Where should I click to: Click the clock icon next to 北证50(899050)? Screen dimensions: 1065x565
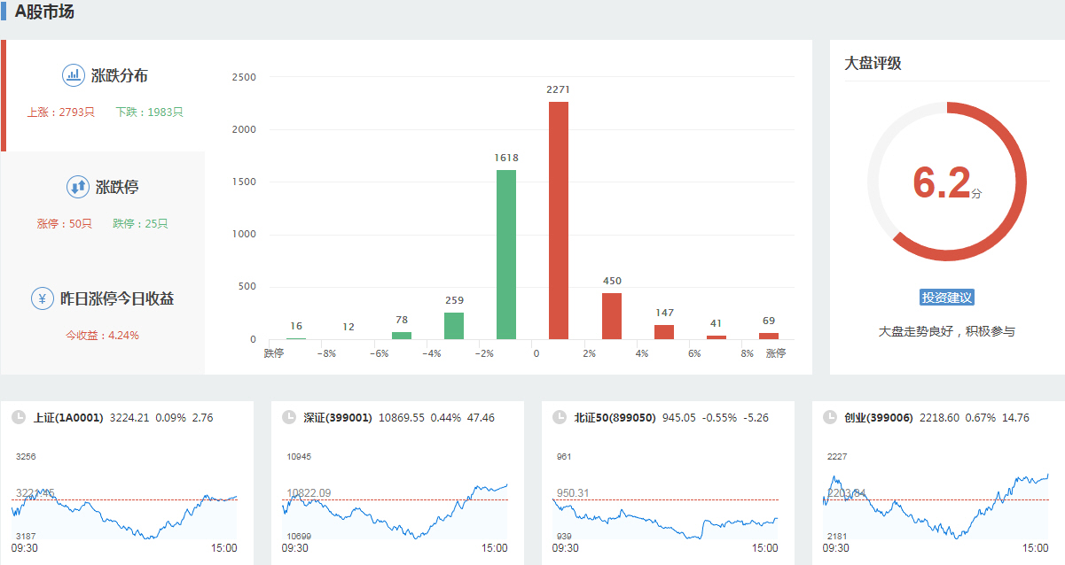click(x=559, y=417)
